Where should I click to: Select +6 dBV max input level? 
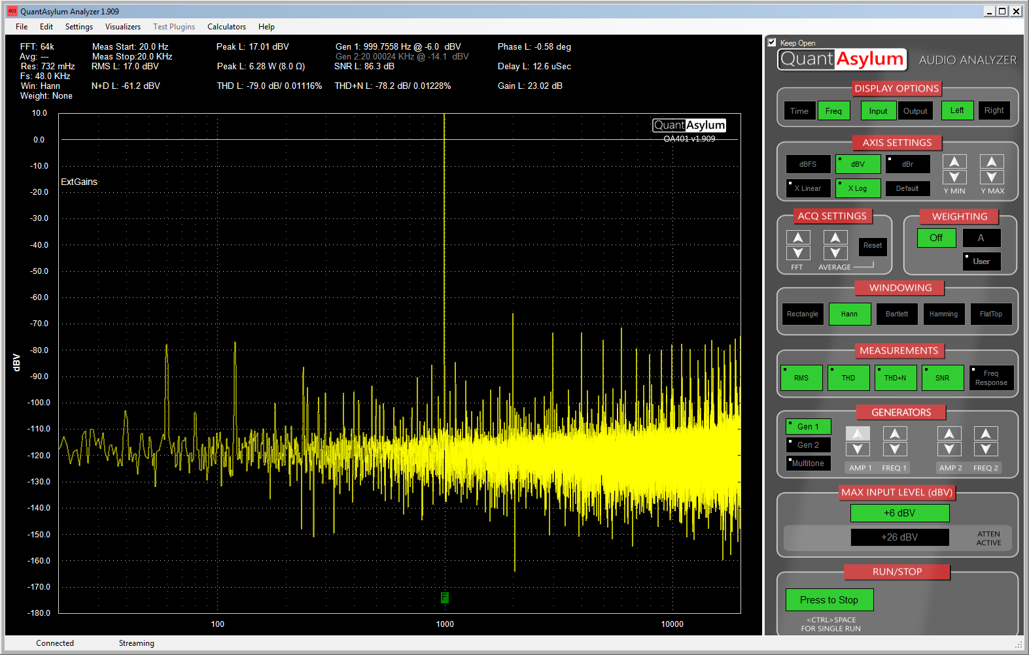pyautogui.click(x=899, y=513)
